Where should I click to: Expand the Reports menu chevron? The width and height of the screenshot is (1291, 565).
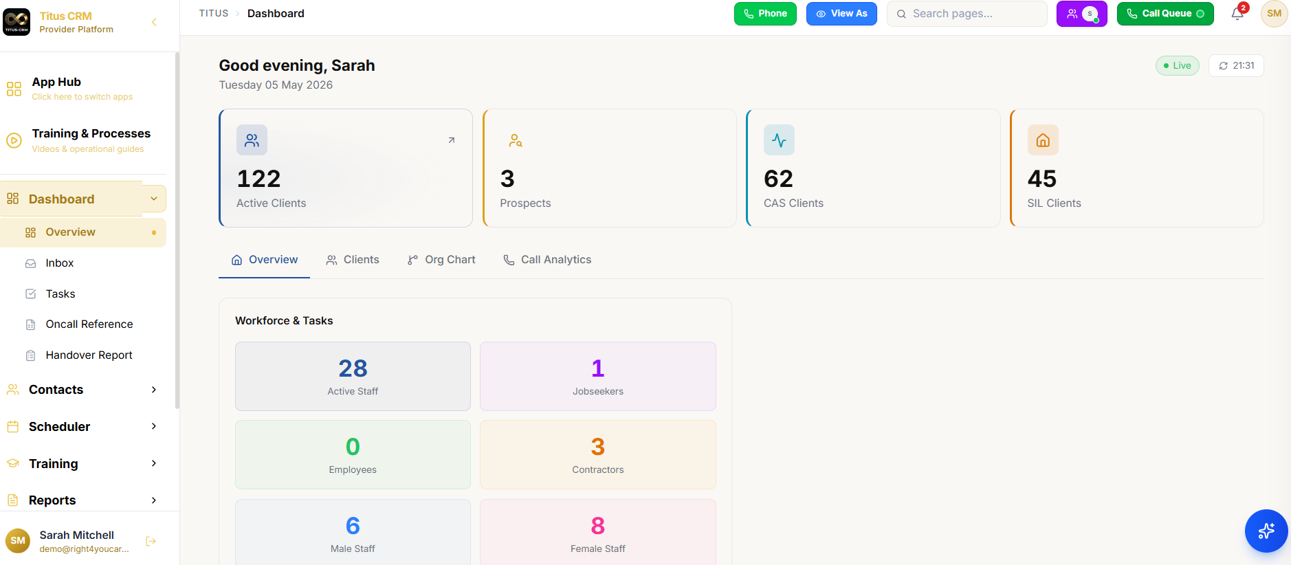pyautogui.click(x=154, y=500)
